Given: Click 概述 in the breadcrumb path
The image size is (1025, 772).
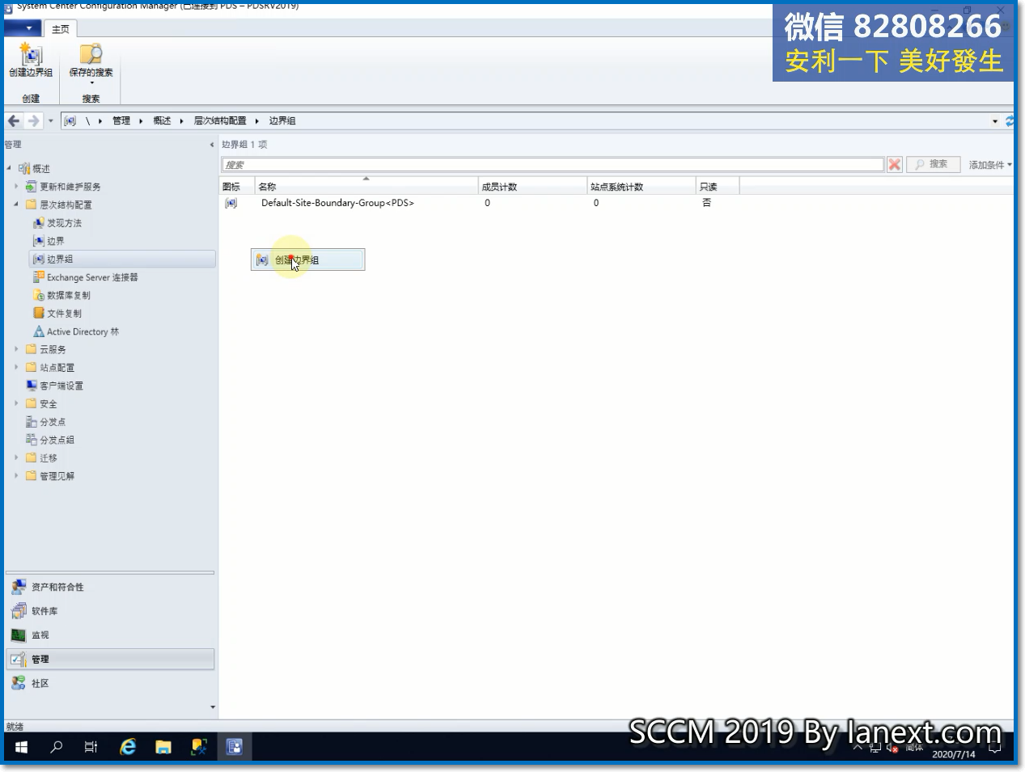Looking at the screenshot, I should 162,120.
